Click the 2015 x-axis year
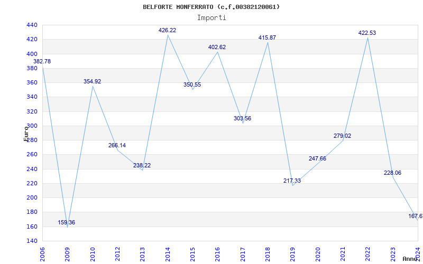 [x=192, y=254]
